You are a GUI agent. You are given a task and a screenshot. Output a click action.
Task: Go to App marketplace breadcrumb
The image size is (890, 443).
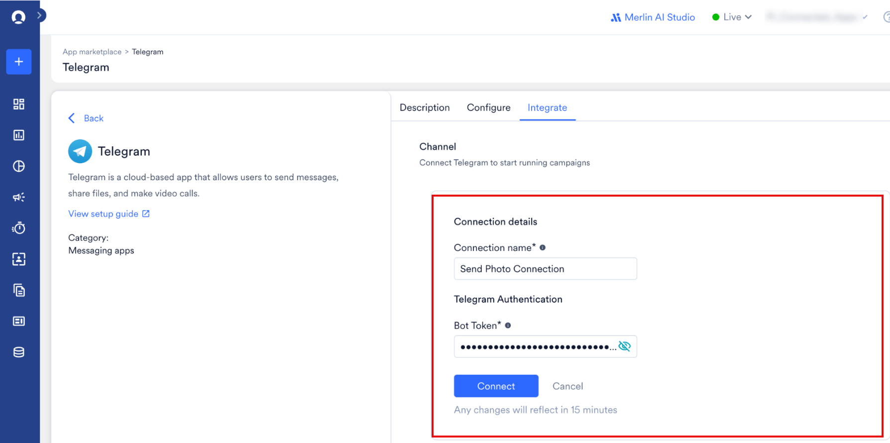click(x=92, y=52)
